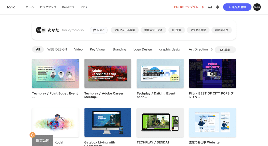Screen dimensions: 268x146
Task: View アクセス状況 analytics
Action: [198, 30]
